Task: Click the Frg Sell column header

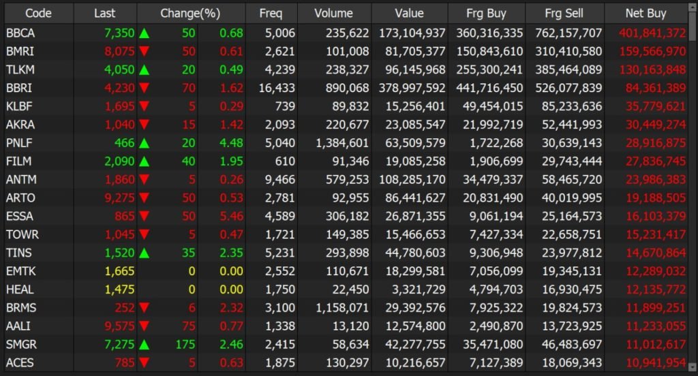Action: point(564,14)
